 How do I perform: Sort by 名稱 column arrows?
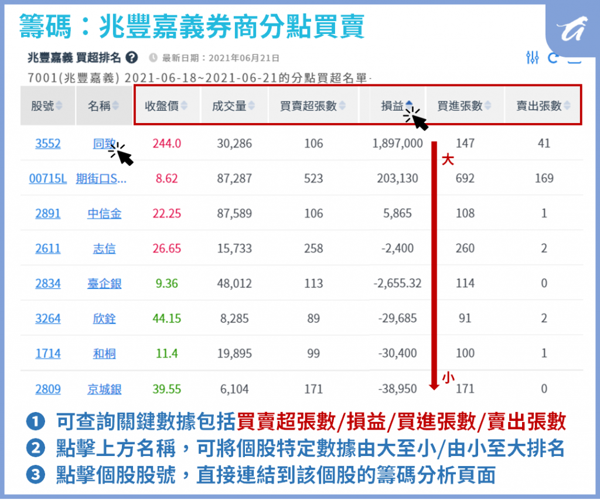tap(115, 106)
